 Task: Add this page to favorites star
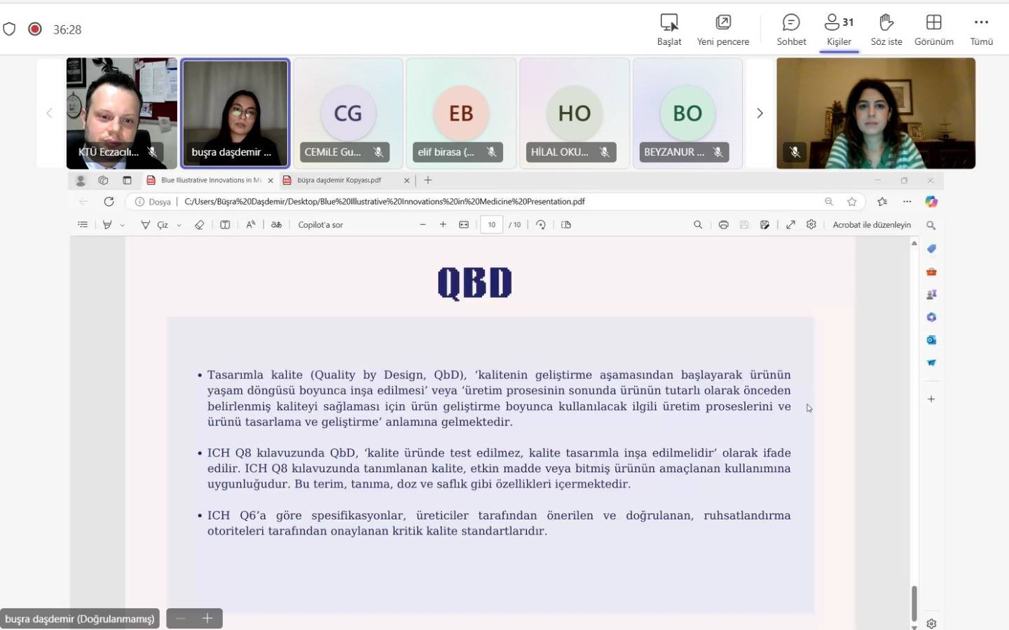(x=852, y=201)
